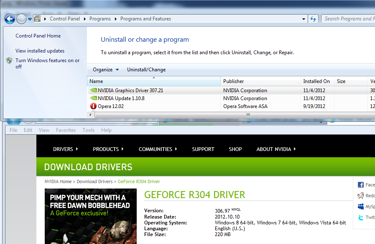Viewport: 375px width, 244px height.
Task: Click the Refresh button beside address bar
Action: click(313, 19)
